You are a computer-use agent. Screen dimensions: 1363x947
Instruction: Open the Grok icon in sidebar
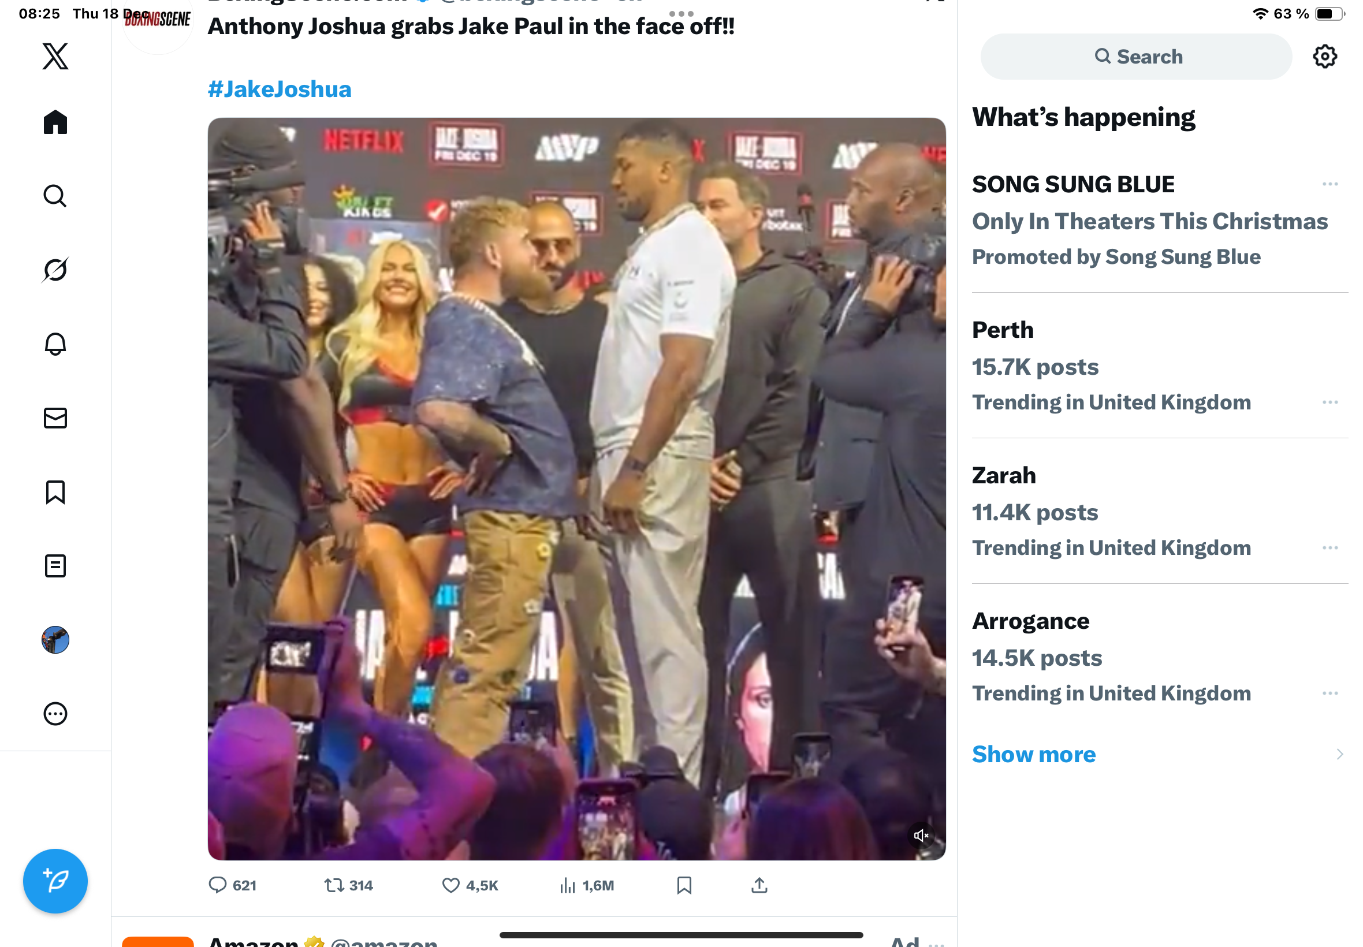point(55,270)
